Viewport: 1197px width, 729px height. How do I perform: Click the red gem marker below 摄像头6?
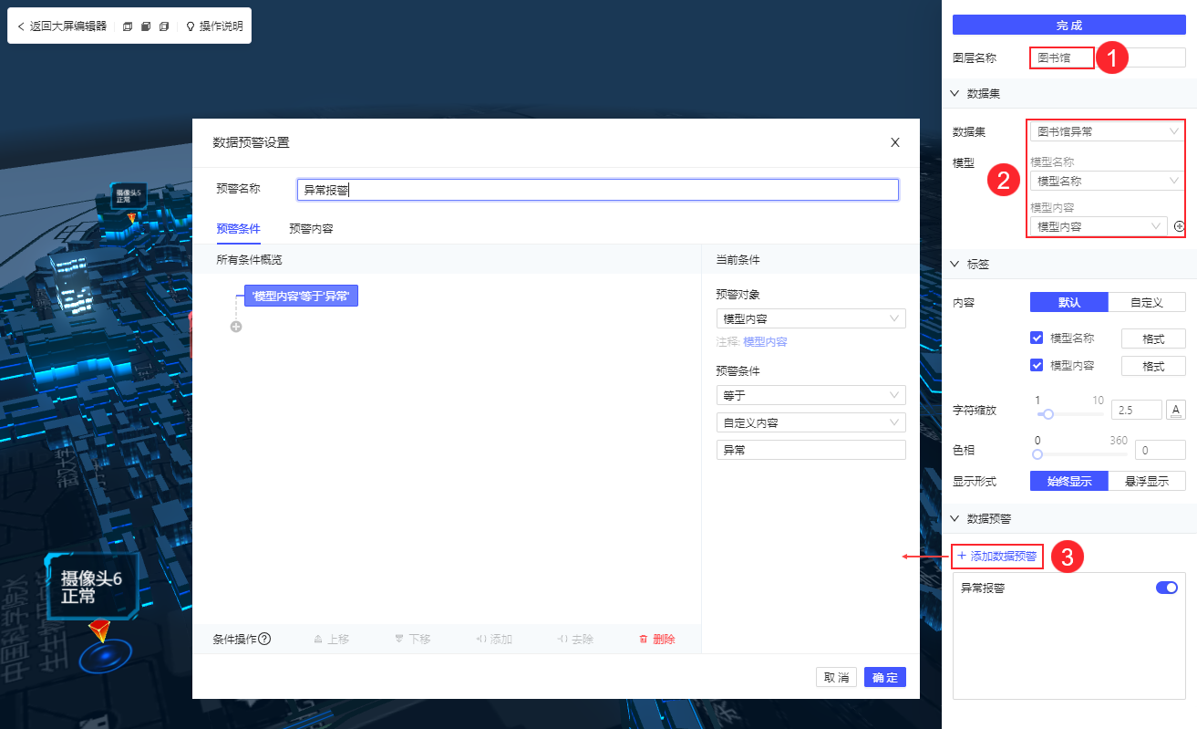click(x=98, y=630)
